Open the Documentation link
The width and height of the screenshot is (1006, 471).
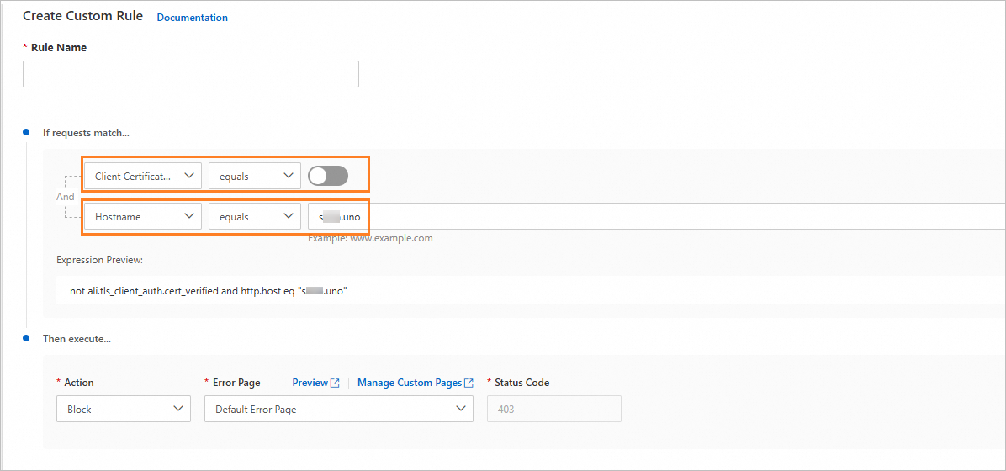(x=192, y=18)
